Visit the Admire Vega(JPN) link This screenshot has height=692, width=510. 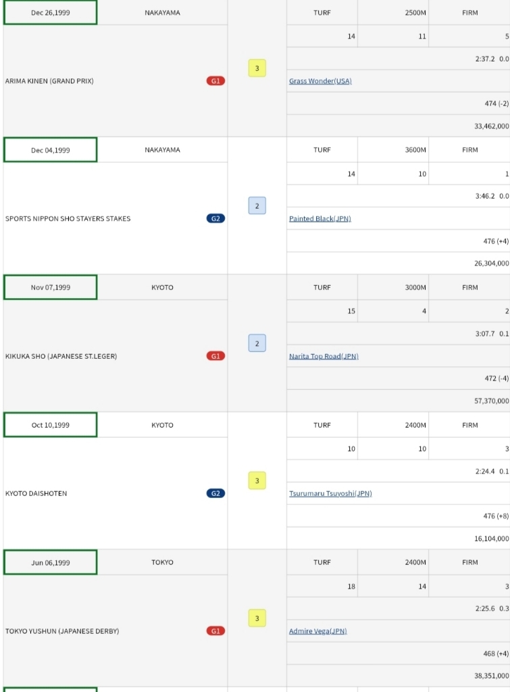pyautogui.click(x=317, y=631)
